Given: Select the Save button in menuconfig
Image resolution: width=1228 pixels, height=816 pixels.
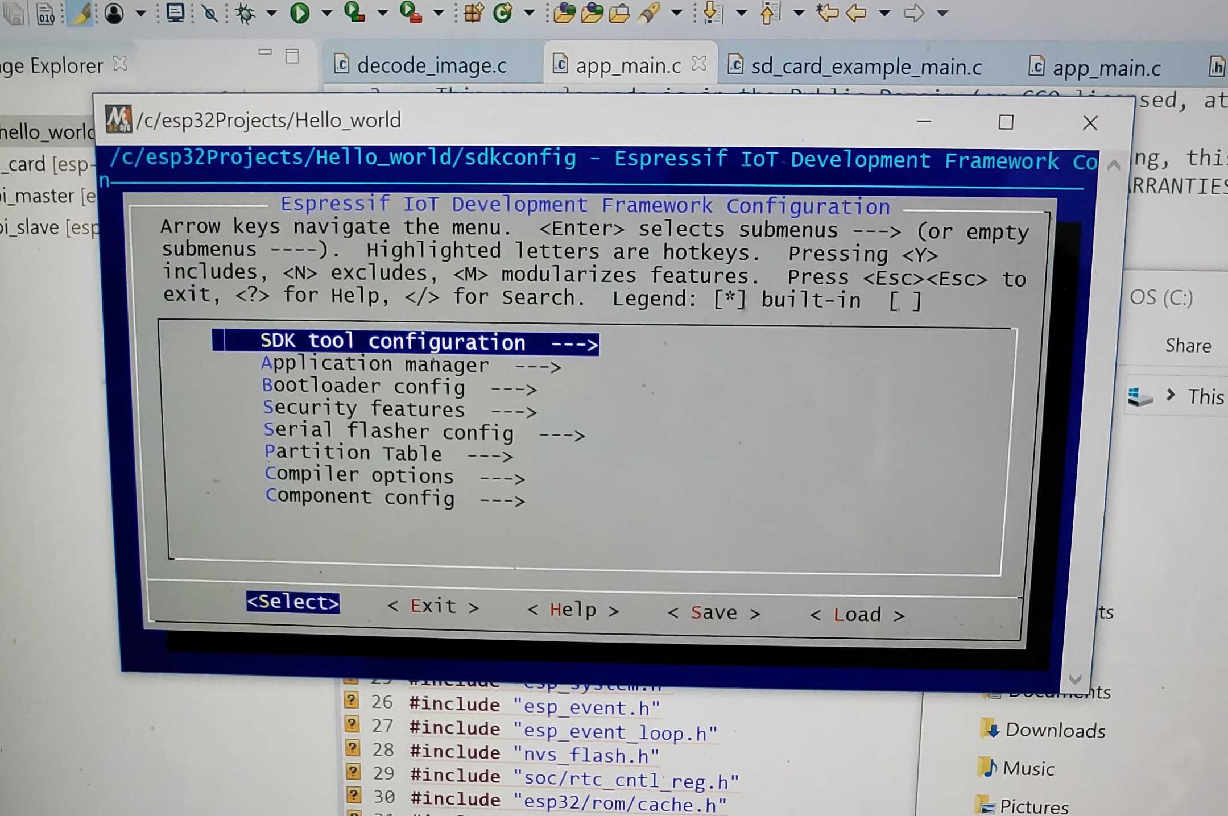Looking at the screenshot, I should click(714, 612).
